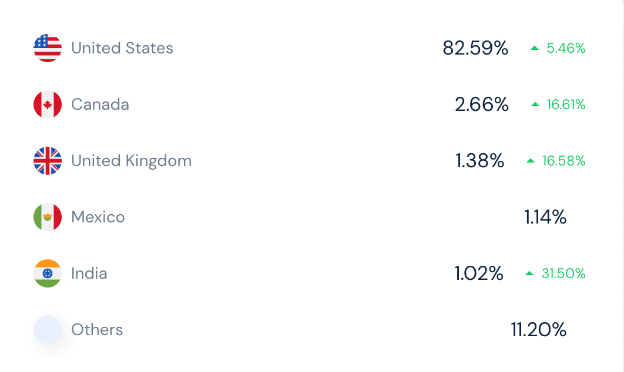Select the Mexico country name

98,217
